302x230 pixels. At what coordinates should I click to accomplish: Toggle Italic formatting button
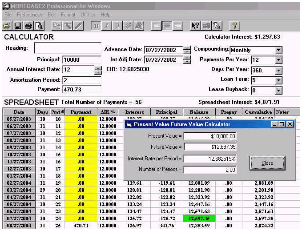click(107, 26)
